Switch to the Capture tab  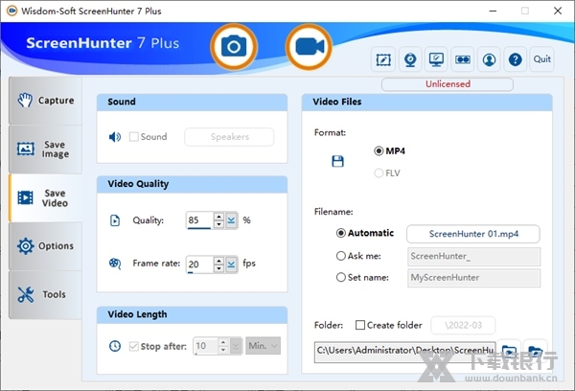point(48,101)
